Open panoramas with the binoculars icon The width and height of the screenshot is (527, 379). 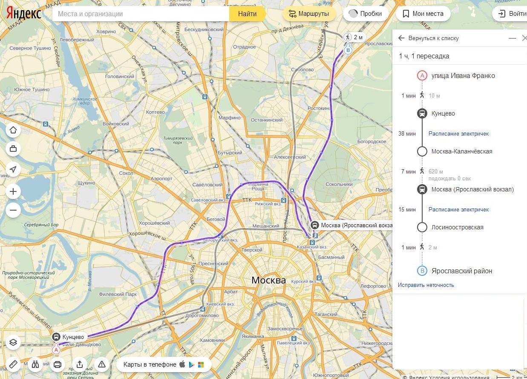pos(35,364)
